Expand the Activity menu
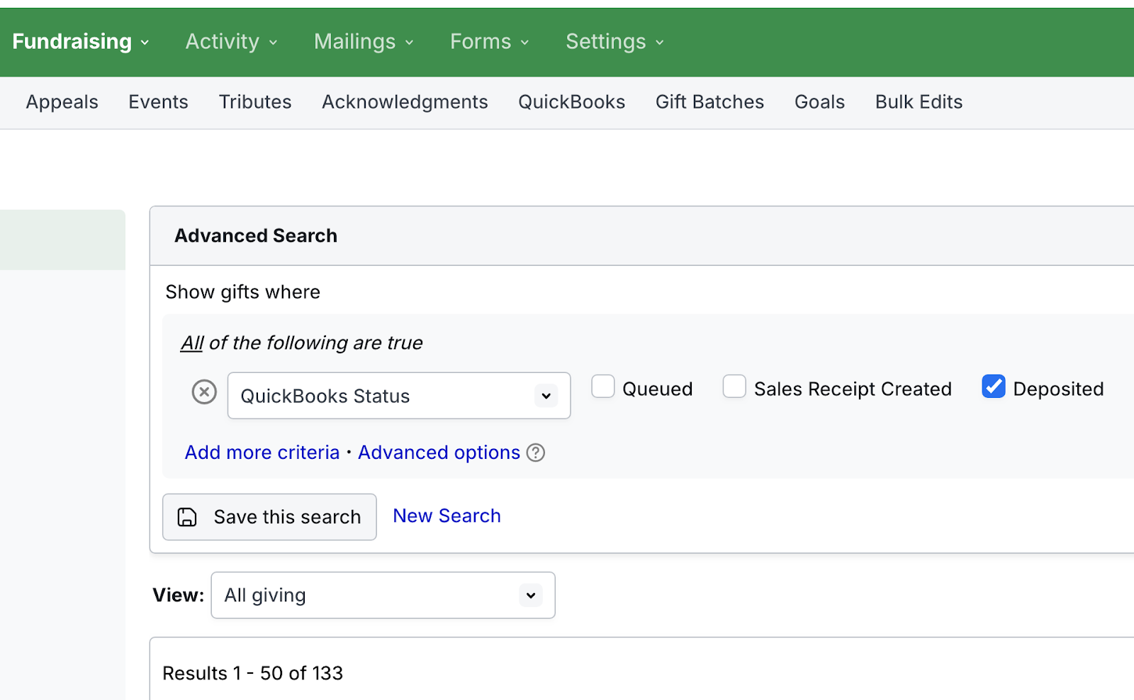1134x700 pixels. click(x=231, y=42)
